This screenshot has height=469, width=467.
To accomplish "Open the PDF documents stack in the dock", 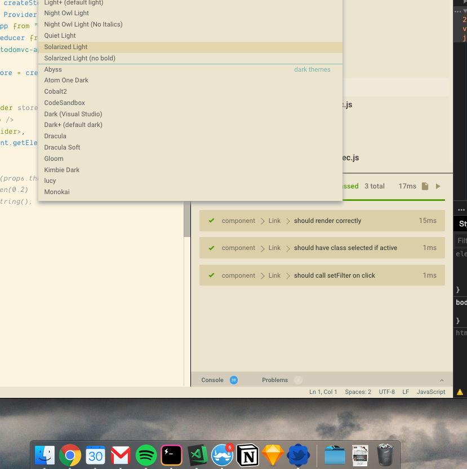I will (x=360, y=455).
